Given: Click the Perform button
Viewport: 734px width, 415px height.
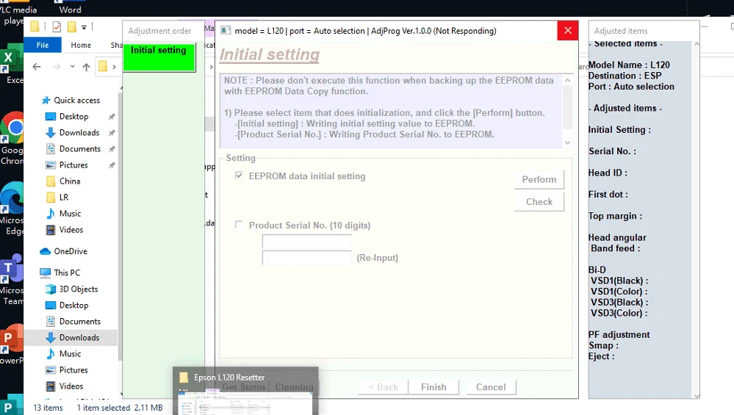Looking at the screenshot, I should click(x=539, y=180).
